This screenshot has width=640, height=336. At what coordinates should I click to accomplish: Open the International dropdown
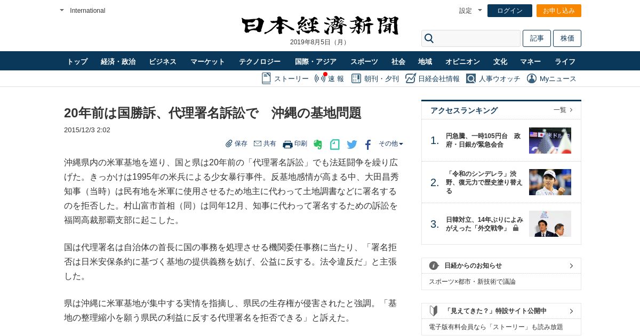82,11
